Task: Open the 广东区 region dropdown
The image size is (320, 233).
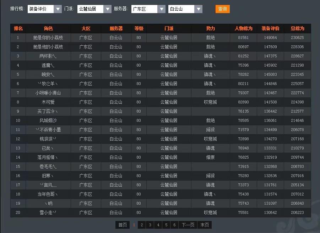Action: click(x=148, y=9)
